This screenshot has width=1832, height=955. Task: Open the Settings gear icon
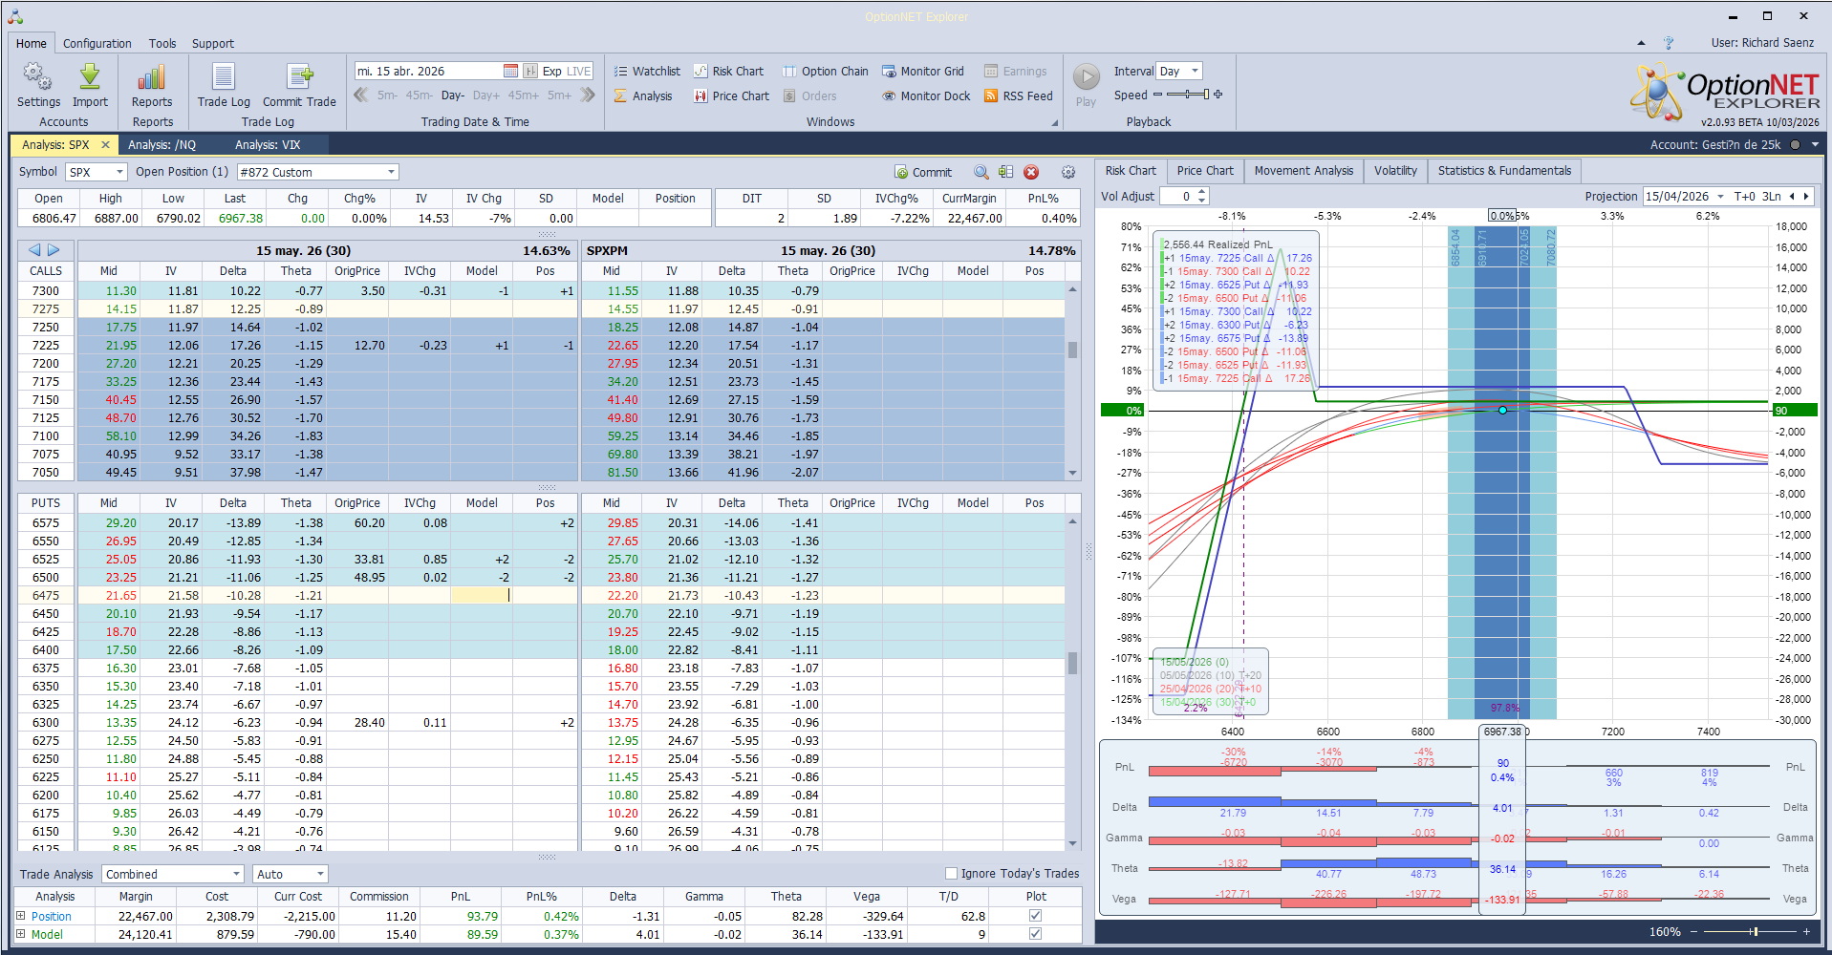click(x=37, y=78)
